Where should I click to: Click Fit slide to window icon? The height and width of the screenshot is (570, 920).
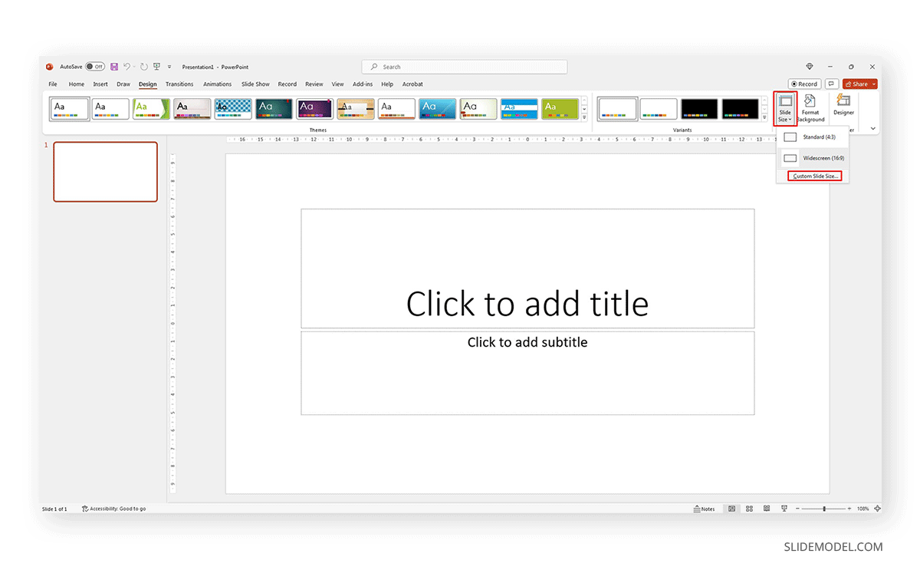[877, 509]
